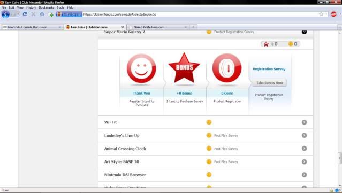Click the Forward arrow button

pos(13,14)
